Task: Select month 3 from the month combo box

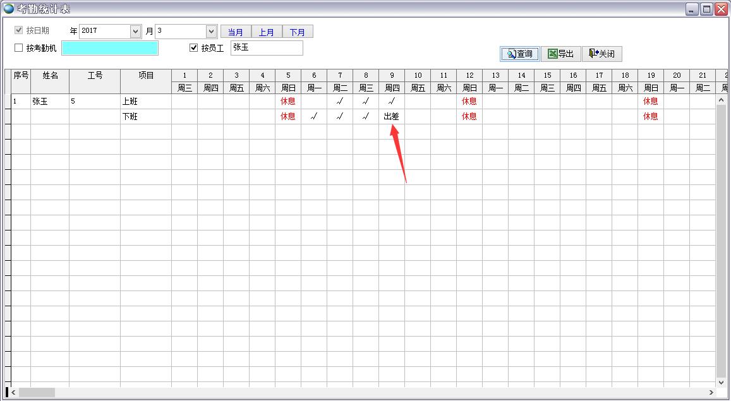Action: [x=183, y=30]
